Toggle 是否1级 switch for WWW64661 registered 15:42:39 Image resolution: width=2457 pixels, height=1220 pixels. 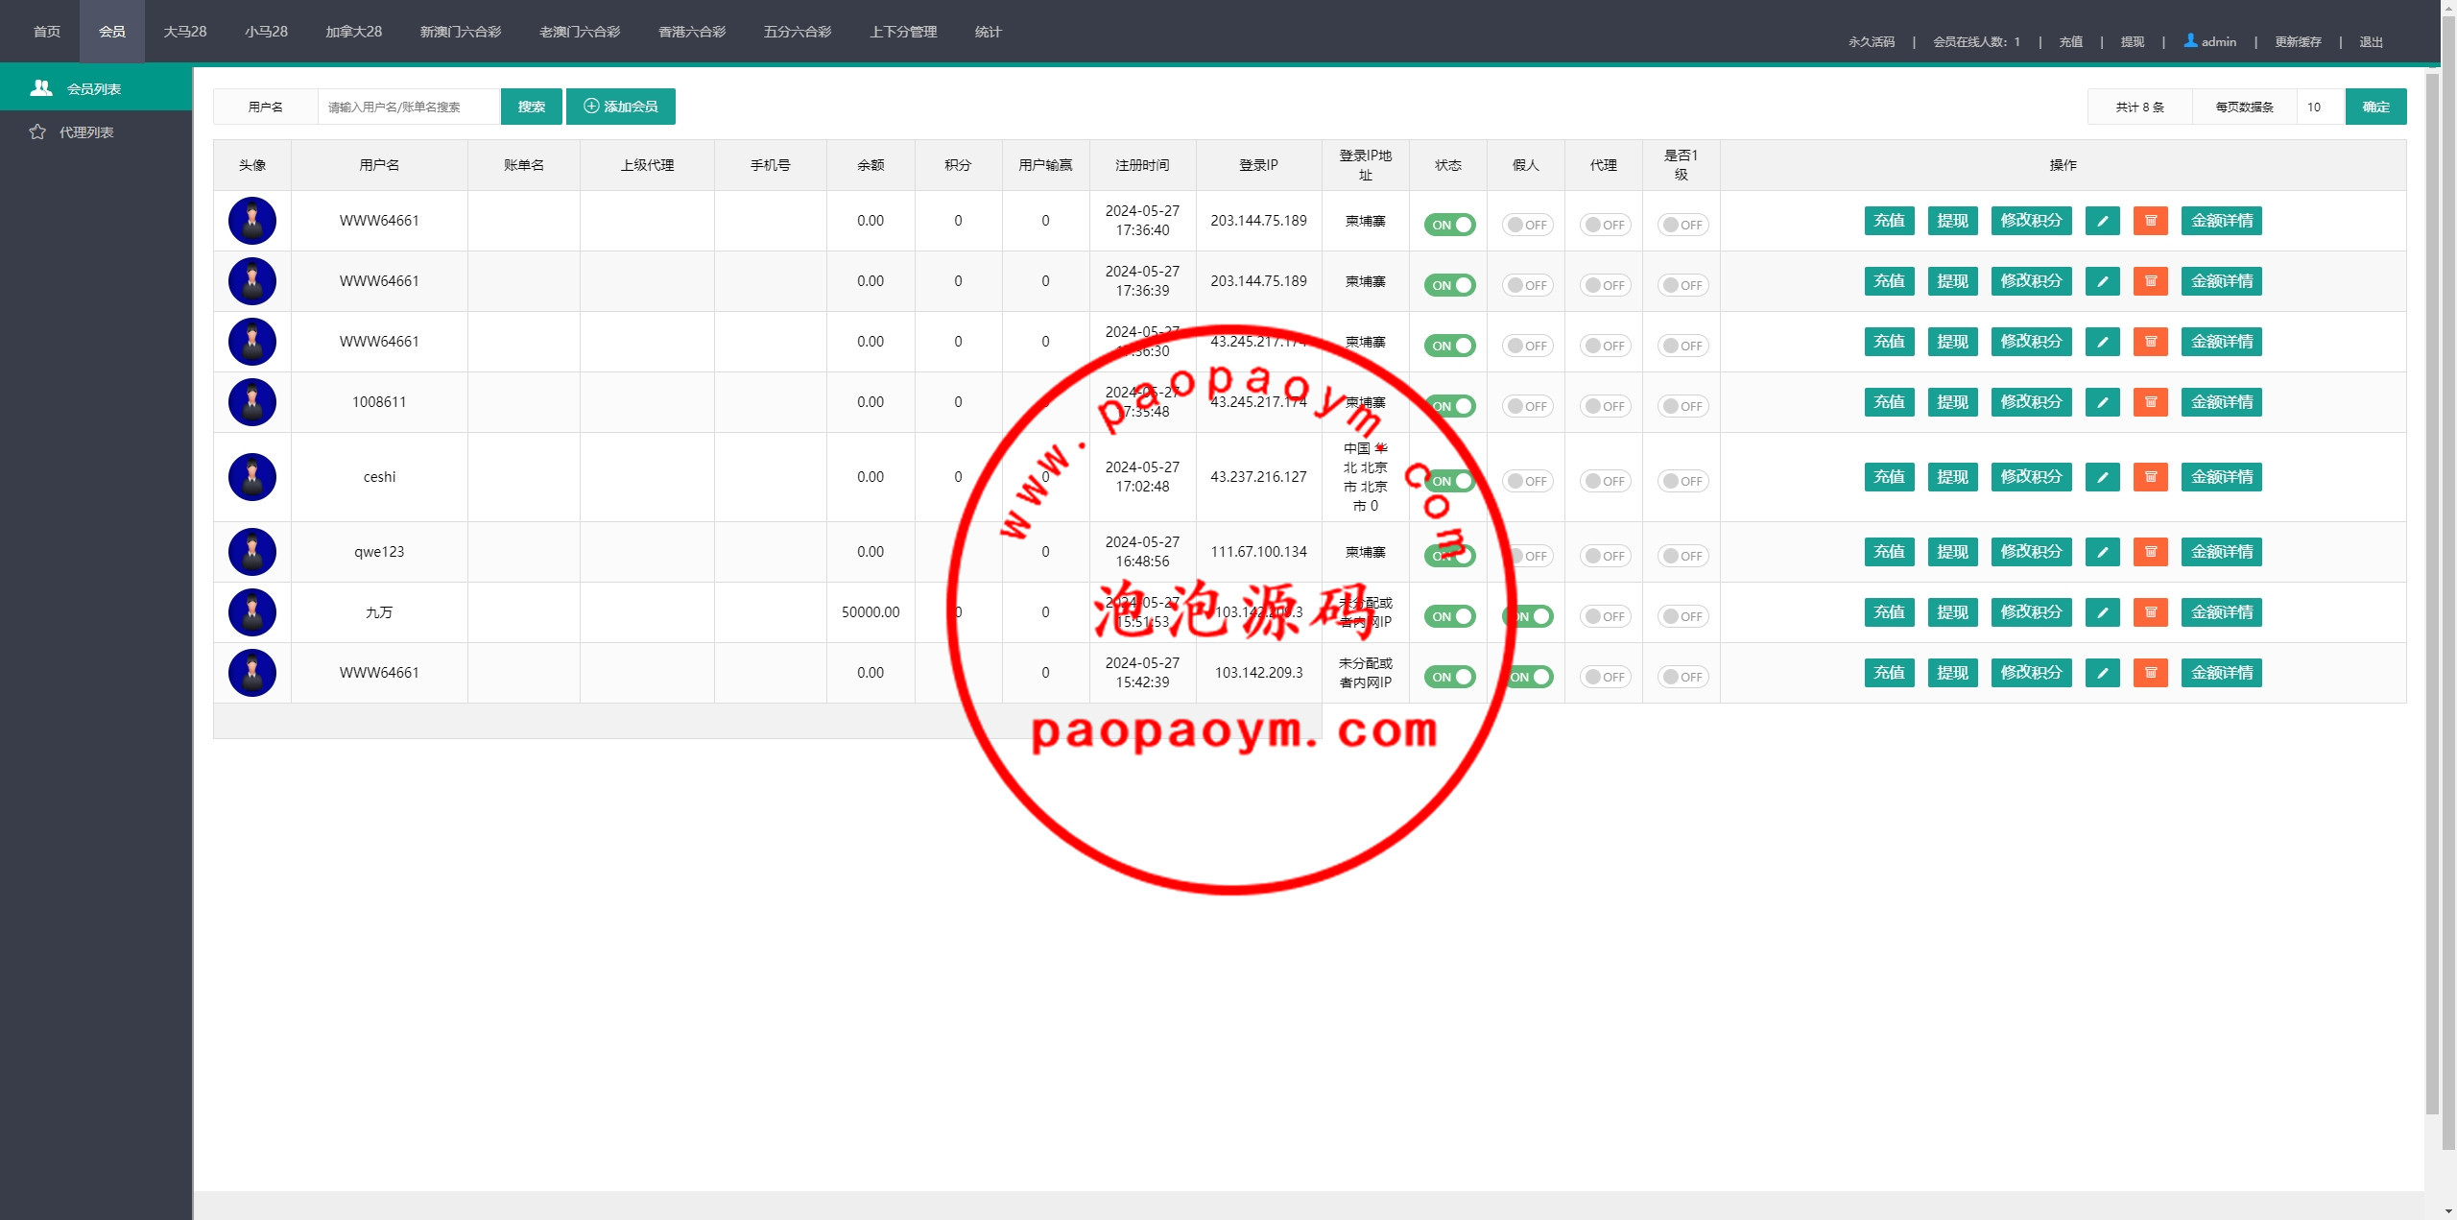(1682, 677)
